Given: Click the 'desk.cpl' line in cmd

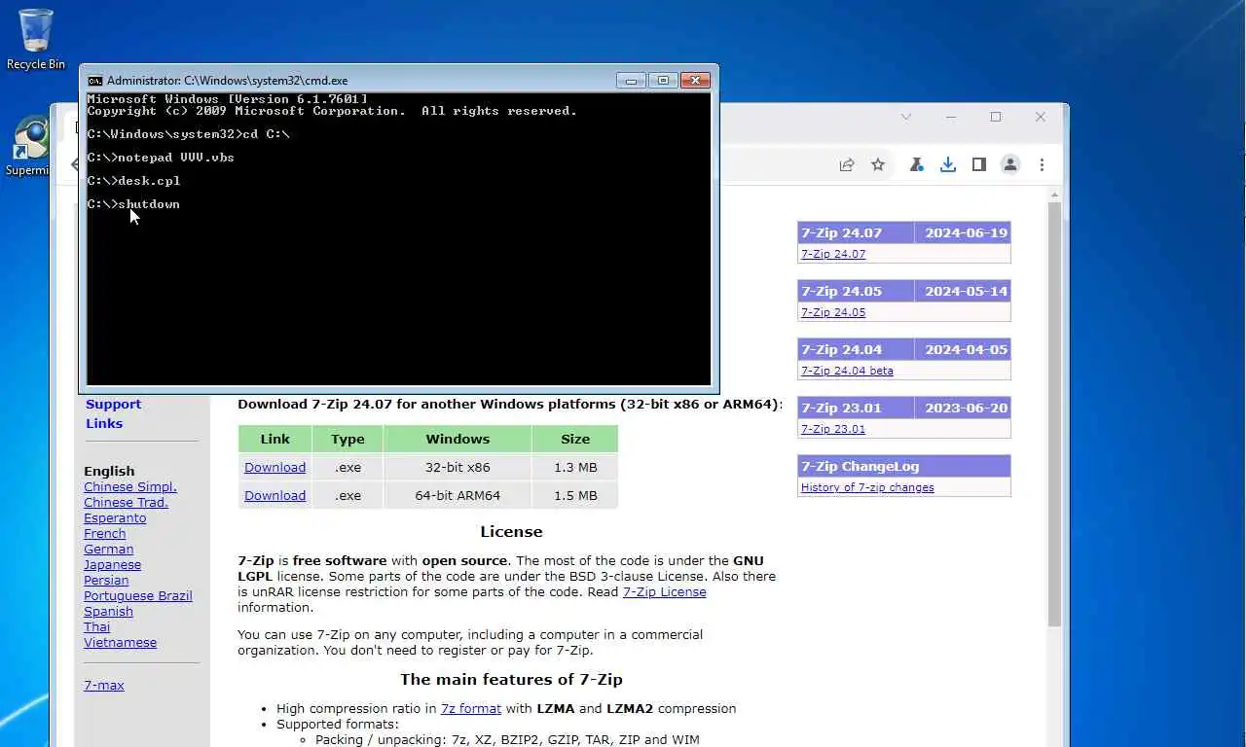Looking at the screenshot, I should [x=133, y=181].
